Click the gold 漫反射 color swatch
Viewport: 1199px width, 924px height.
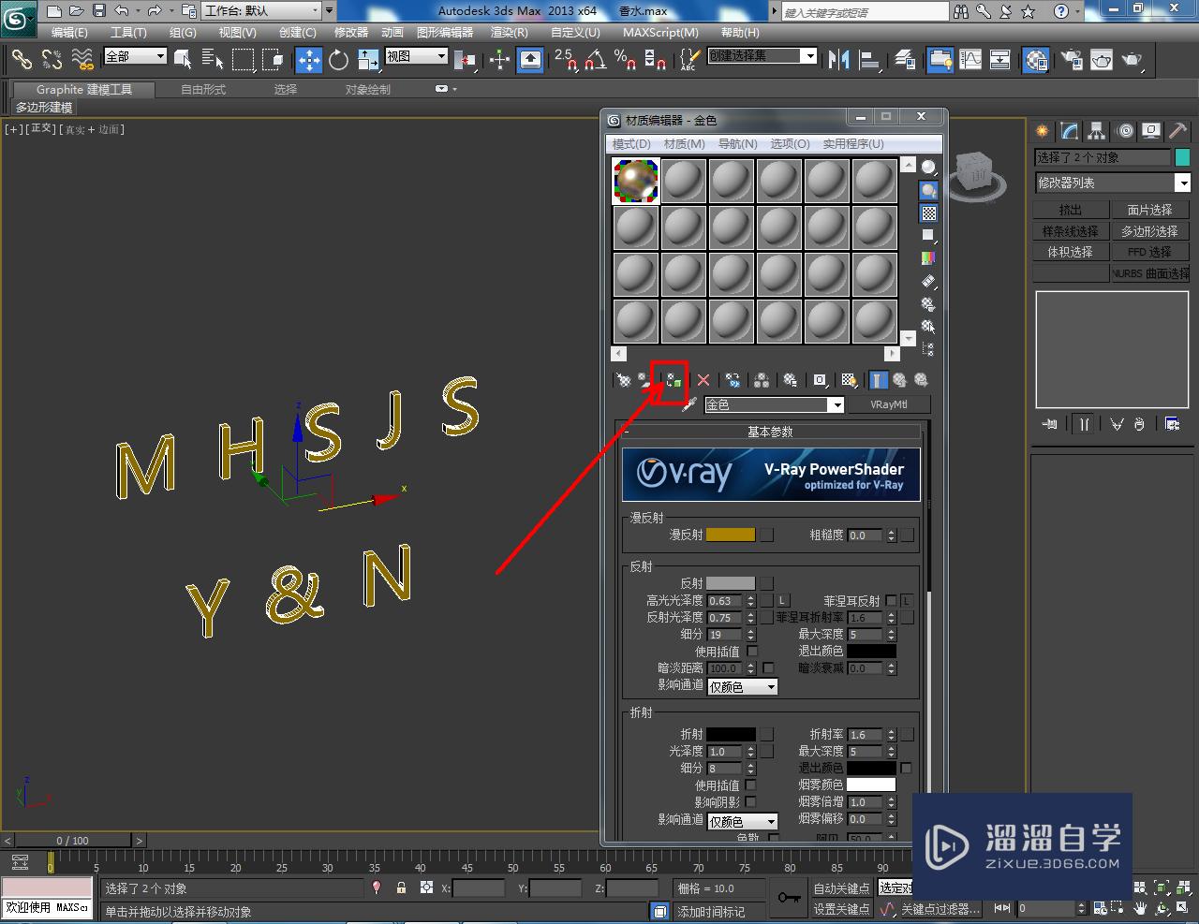point(730,535)
